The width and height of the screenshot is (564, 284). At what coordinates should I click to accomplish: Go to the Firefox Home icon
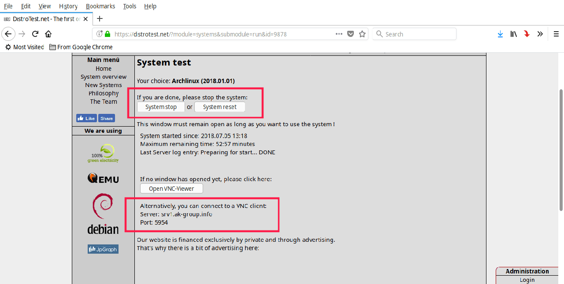pyautogui.click(x=48, y=34)
